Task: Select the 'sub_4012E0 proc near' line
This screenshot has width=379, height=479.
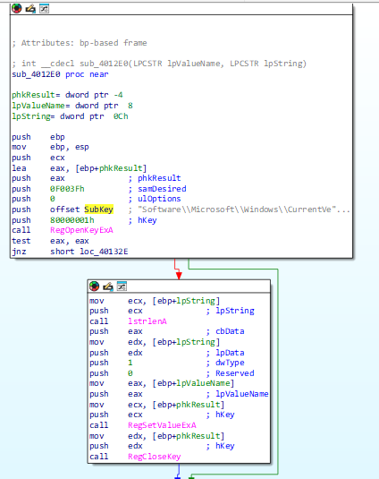Action: (x=60, y=74)
